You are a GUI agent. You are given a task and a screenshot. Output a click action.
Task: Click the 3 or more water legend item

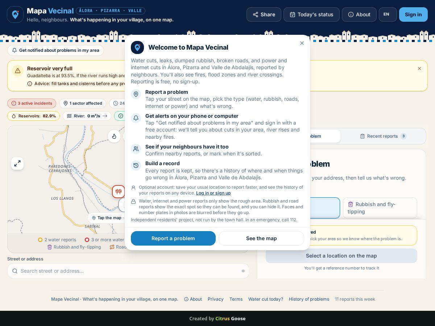click(x=104, y=240)
